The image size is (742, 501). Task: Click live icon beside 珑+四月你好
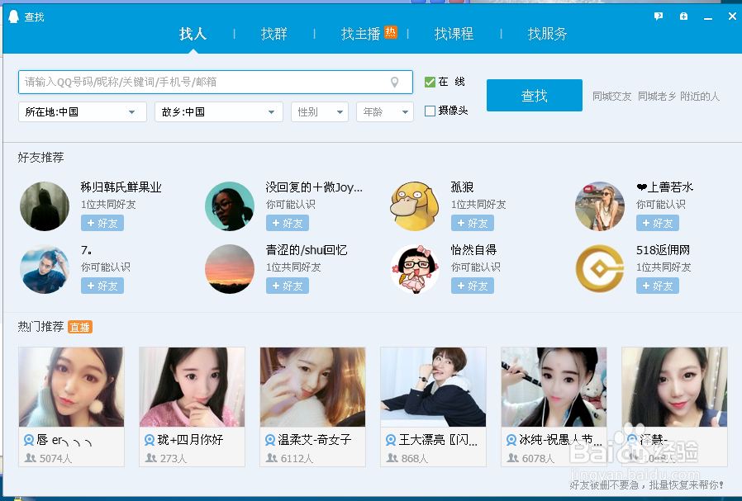coord(150,440)
